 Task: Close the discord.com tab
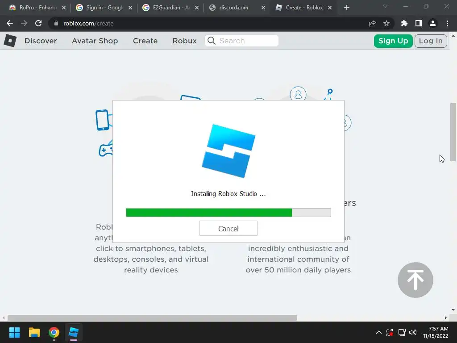[263, 8]
